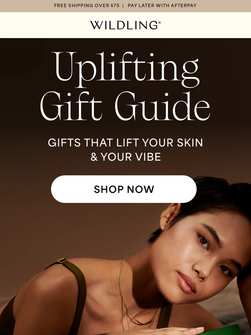Click the Gift Guide headline line
Viewport: 251px width, 335px height.
click(x=125, y=106)
